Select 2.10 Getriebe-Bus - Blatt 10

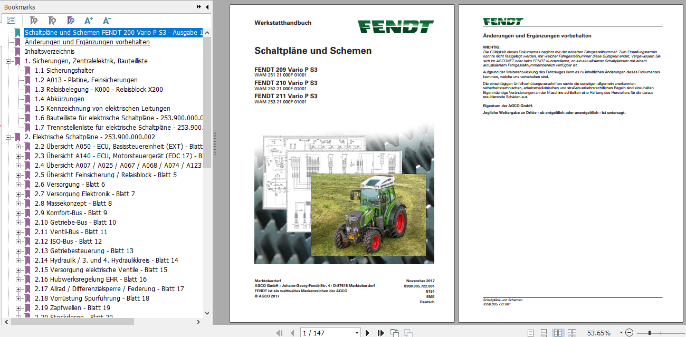coord(75,223)
